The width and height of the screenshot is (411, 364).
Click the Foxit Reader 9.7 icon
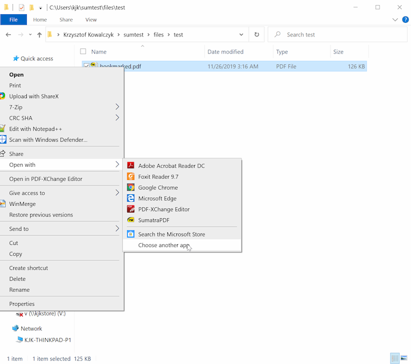coord(130,177)
